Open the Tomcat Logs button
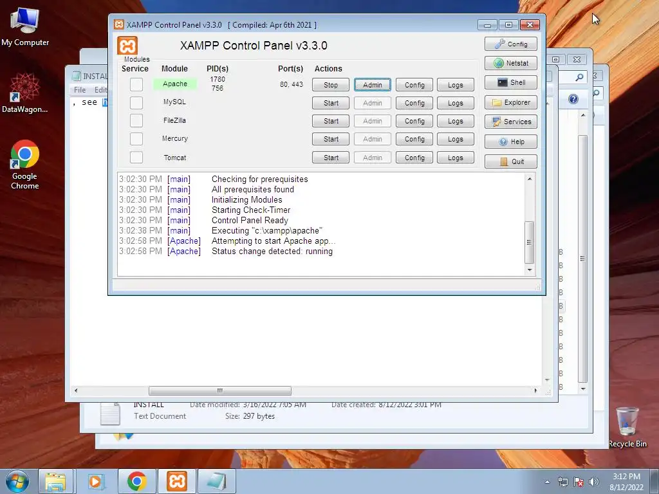 [456, 158]
